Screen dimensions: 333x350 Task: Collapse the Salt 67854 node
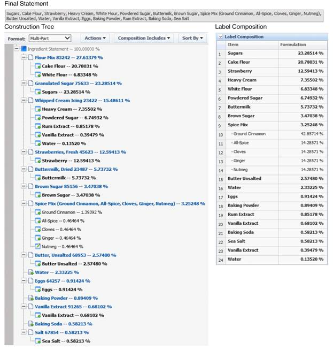tap(24, 332)
